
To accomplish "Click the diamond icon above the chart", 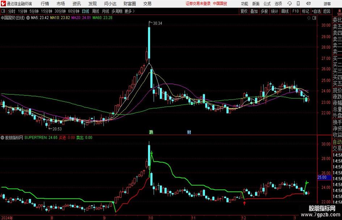I will 309,18.
